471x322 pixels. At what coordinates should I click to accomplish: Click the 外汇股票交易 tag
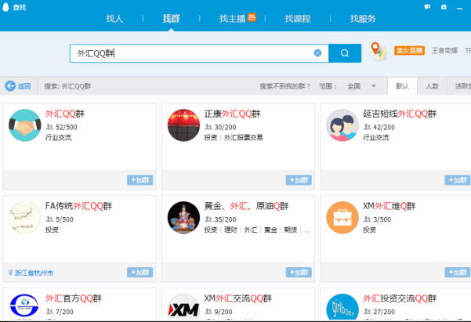point(243,138)
